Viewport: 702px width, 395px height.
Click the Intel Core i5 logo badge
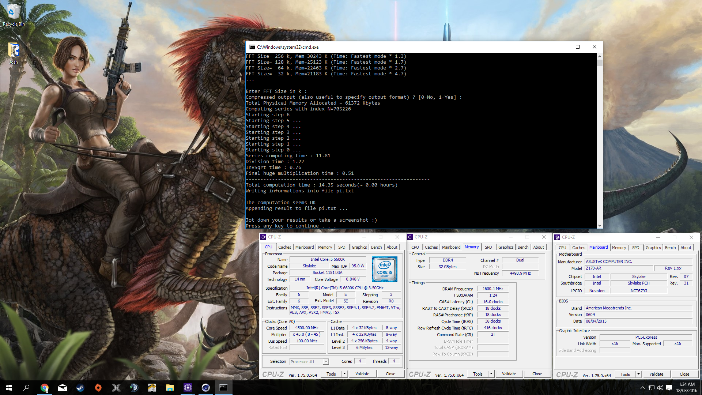(x=385, y=269)
